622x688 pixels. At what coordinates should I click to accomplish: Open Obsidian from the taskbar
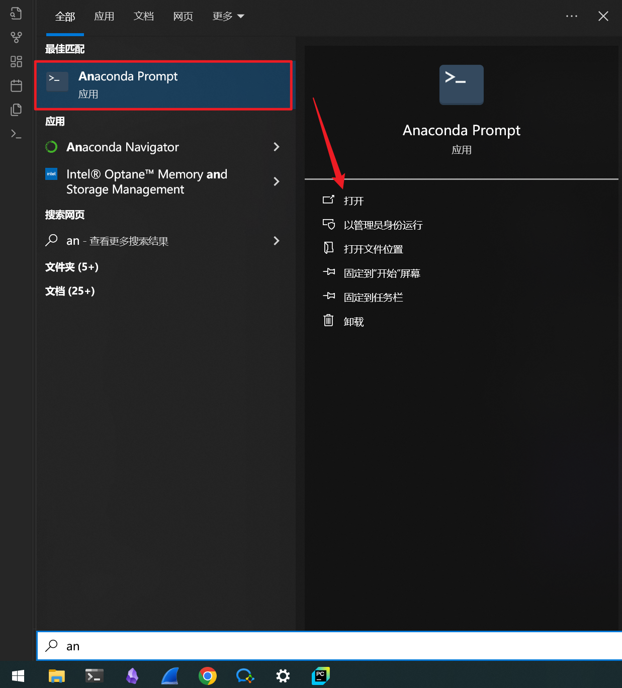132,676
